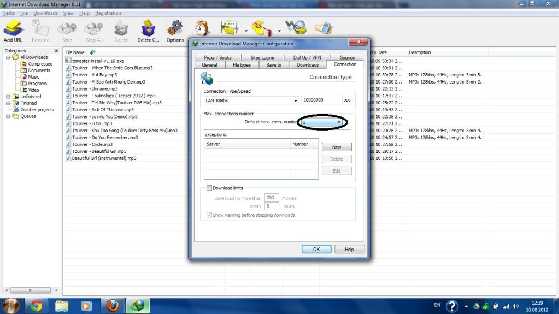The height and width of the screenshot is (314, 559).
Task: Open the Downloads menu in the menu bar
Action: pyautogui.click(x=45, y=13)
